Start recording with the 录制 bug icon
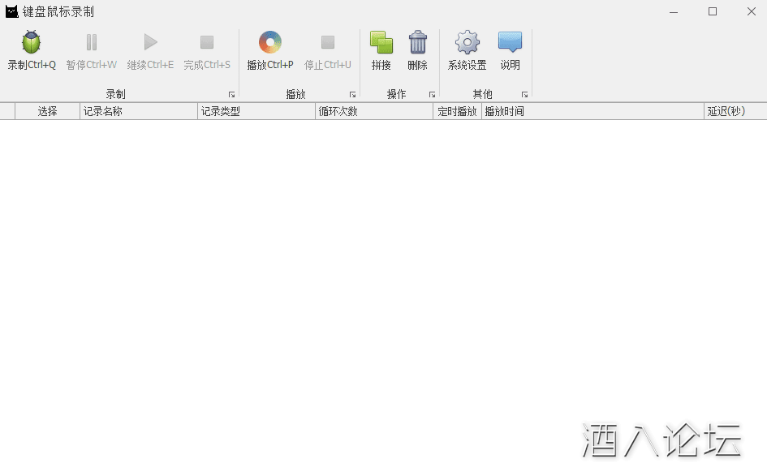The image size is (767, 476). [x=32, y=43]
